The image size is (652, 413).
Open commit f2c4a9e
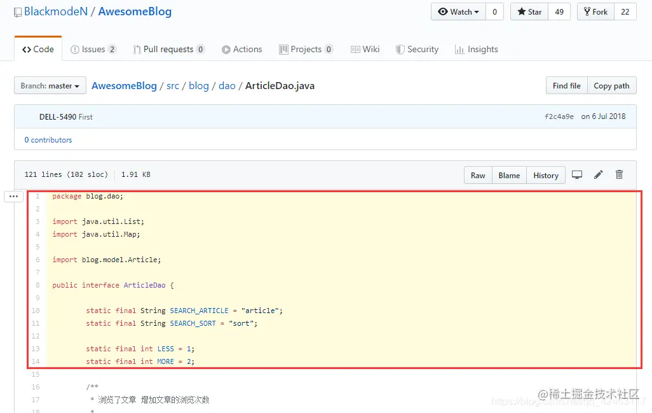[559, 116]
